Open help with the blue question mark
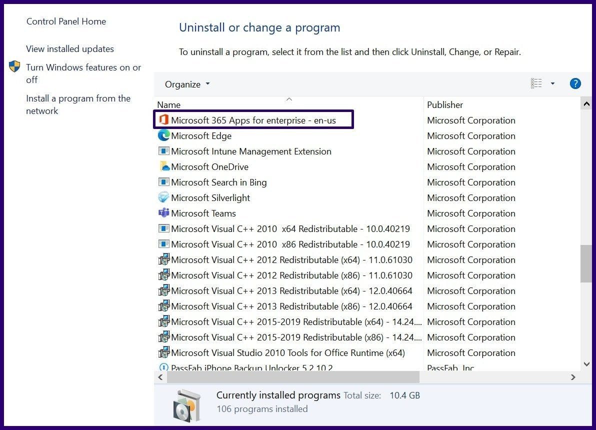This screenshot has width=596, height=430. pos(575,83)
